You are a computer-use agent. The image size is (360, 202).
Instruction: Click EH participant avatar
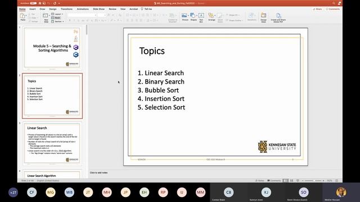click(144, 192)
